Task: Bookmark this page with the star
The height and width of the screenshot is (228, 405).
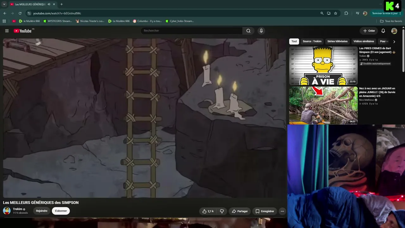Action: pyautogui.click(x=336, y=13)
